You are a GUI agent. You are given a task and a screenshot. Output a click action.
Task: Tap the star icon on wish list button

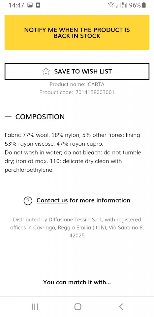click(46, 71)
